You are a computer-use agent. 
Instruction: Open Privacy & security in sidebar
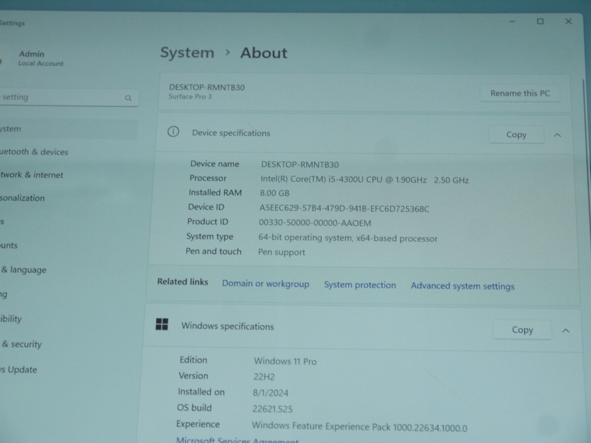point(21,344)
